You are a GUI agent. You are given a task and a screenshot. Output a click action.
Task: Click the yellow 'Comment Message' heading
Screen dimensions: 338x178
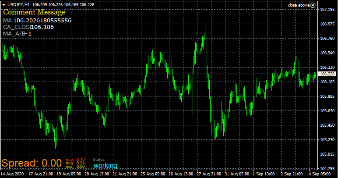34,12
